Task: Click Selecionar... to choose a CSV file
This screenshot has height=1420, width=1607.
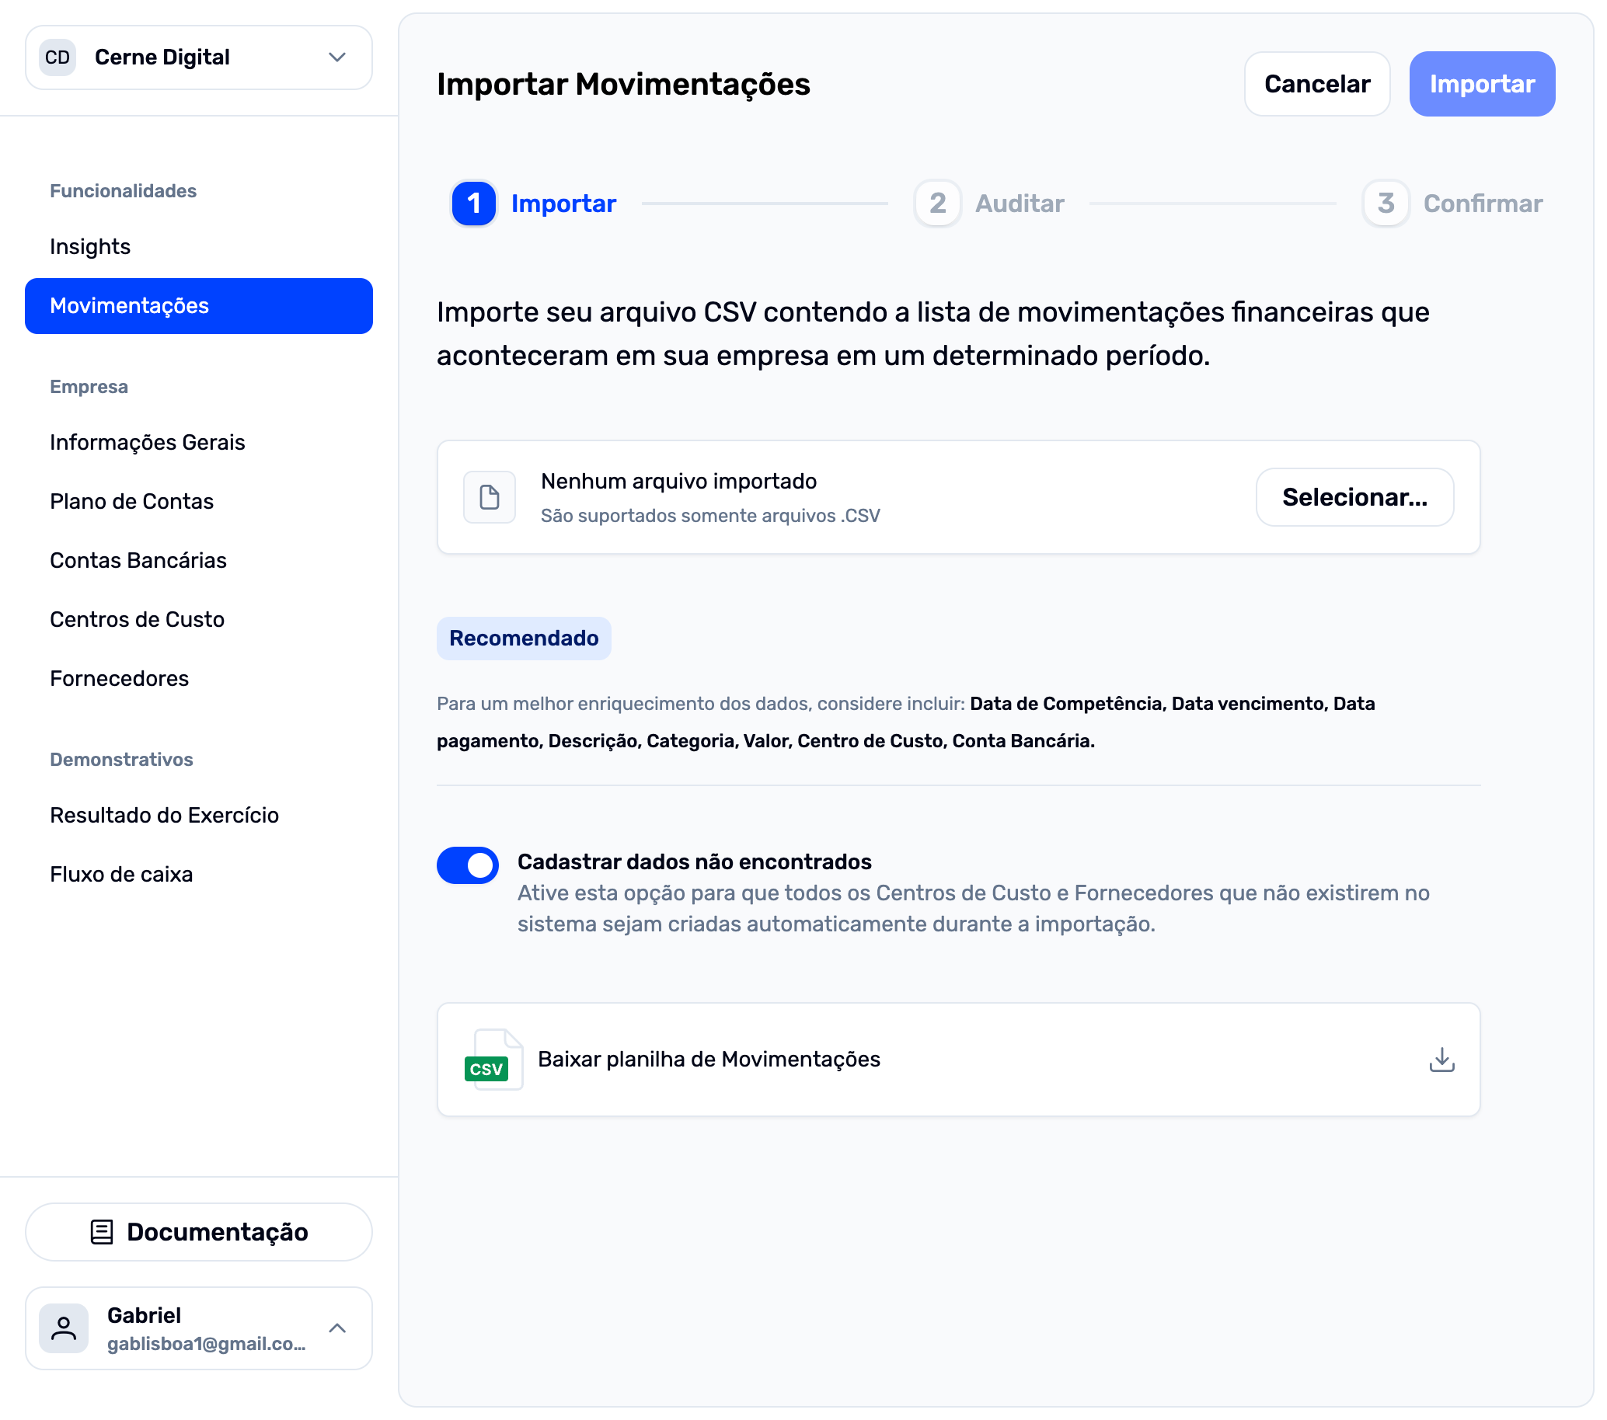Action: [x=1354, y=497]
